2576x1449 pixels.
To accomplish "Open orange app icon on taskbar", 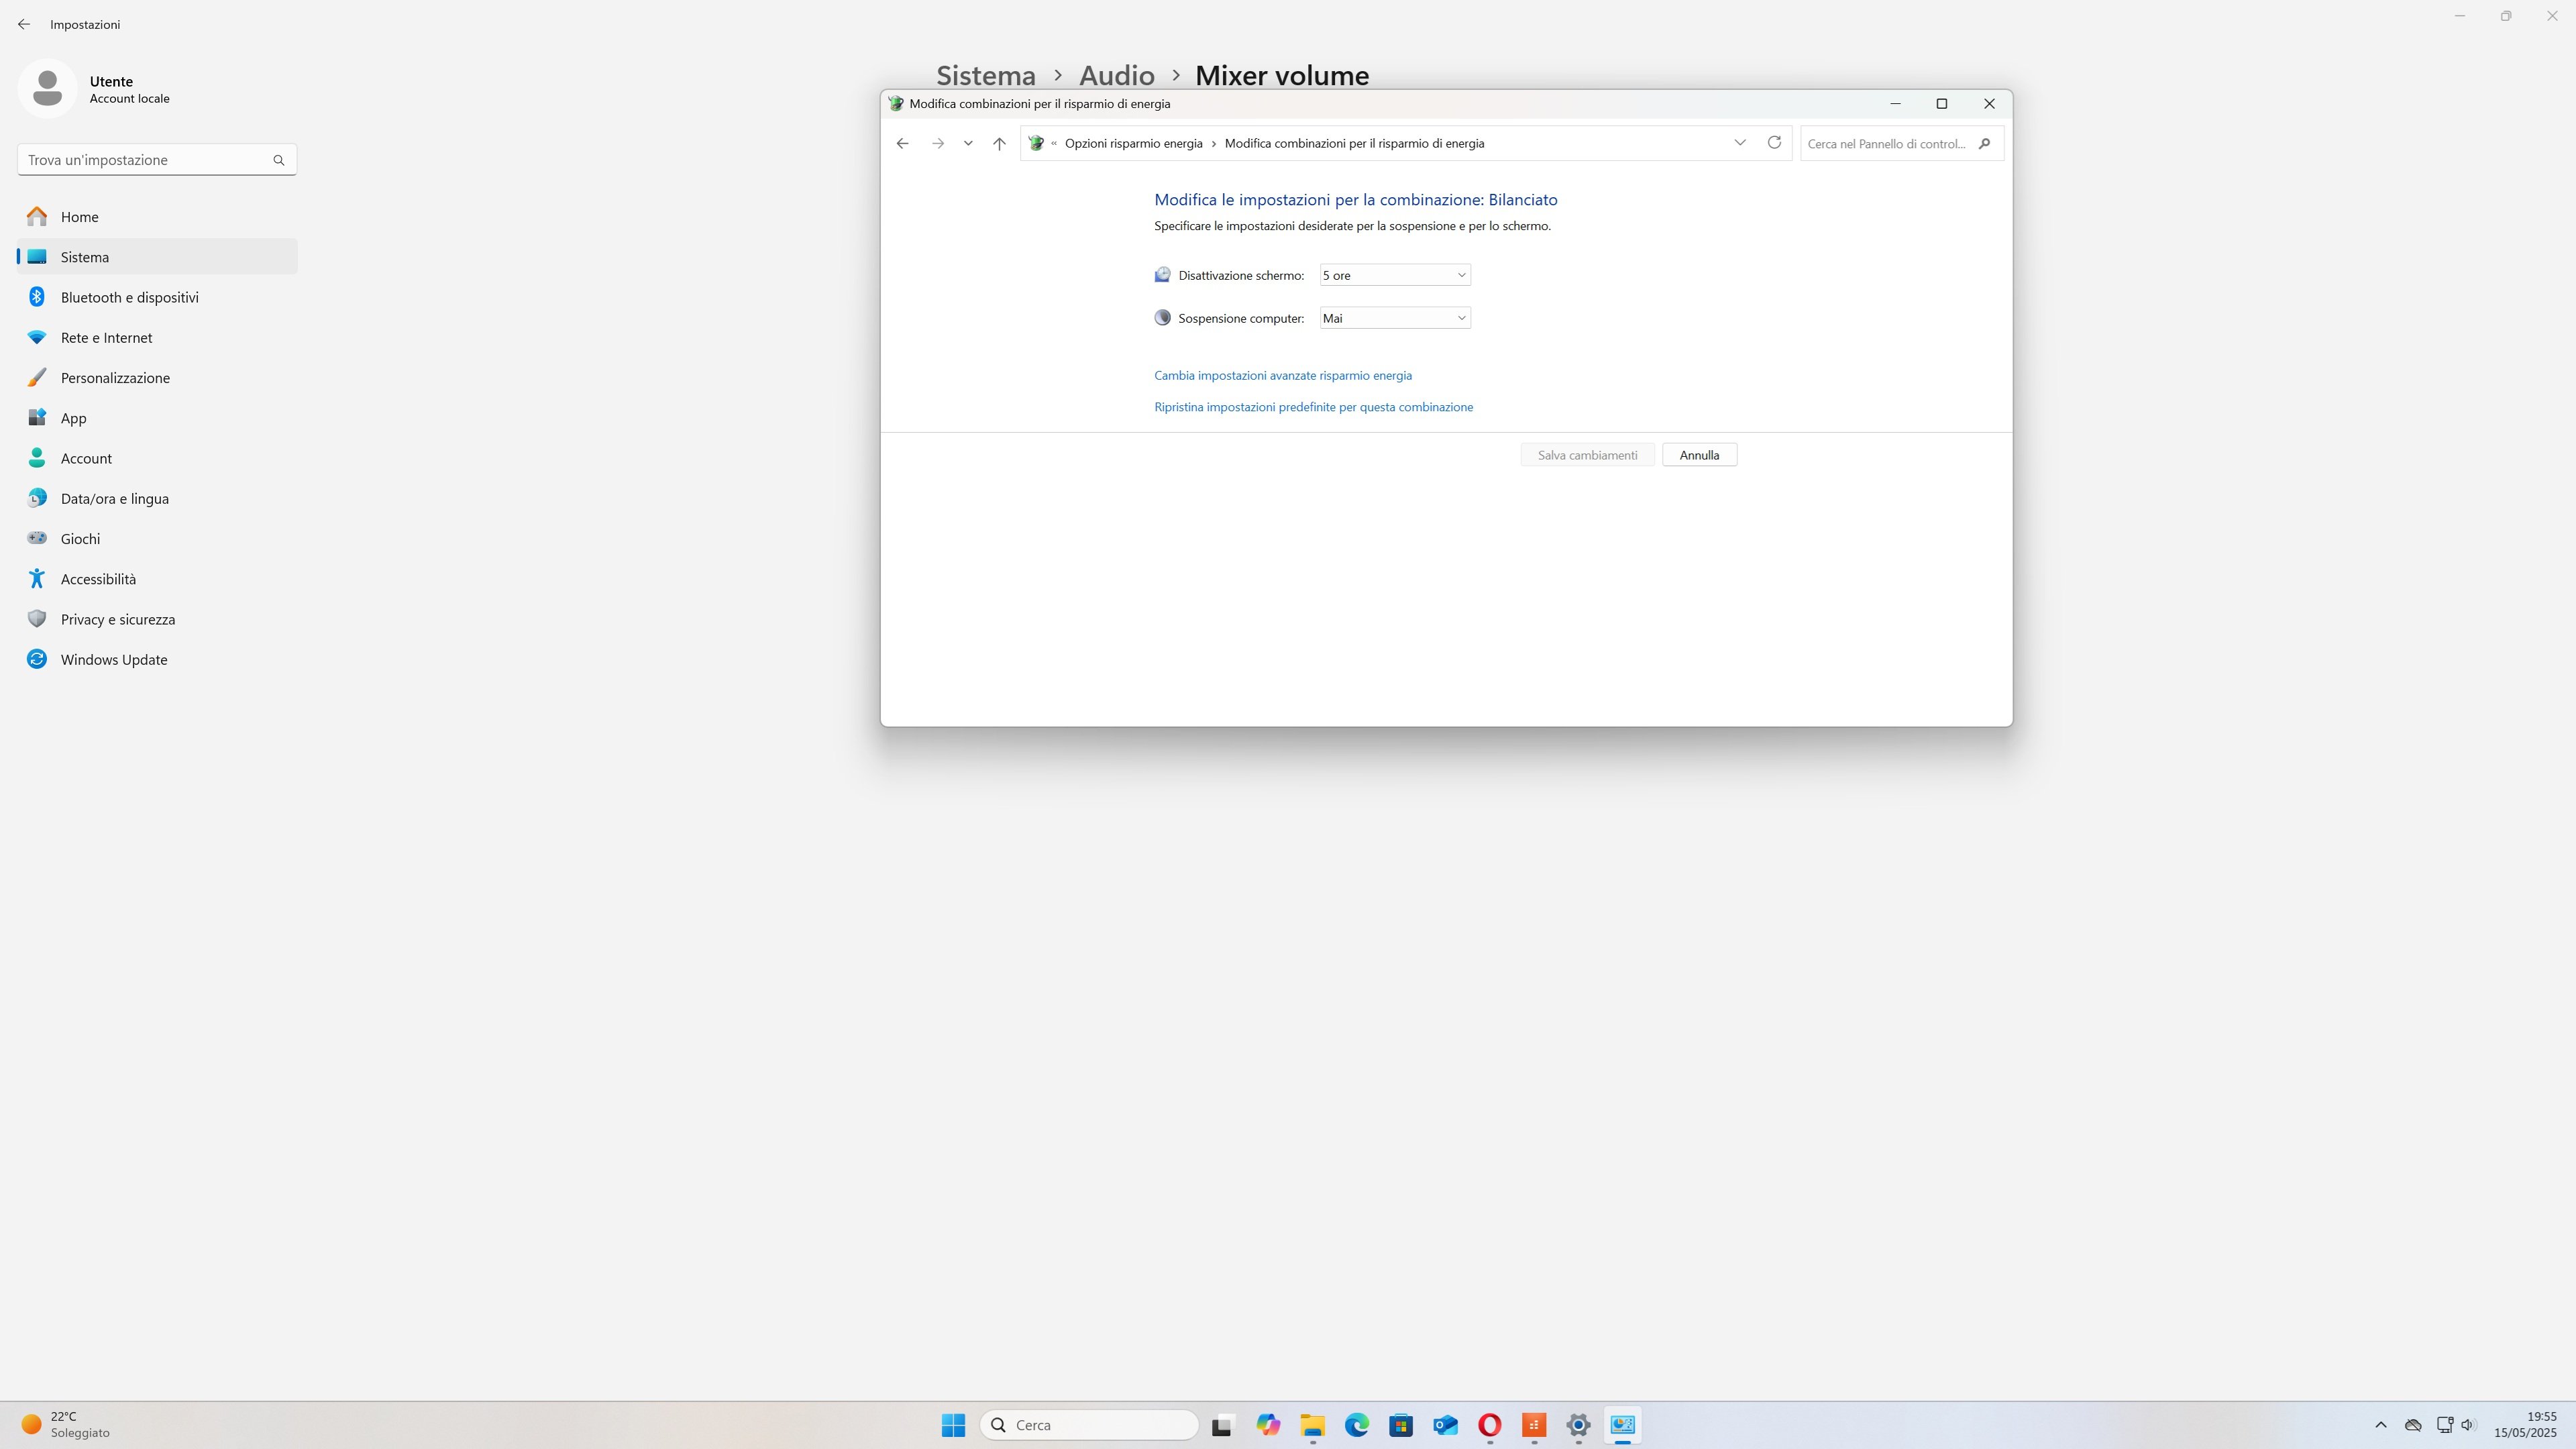I will point(1534,1425).
